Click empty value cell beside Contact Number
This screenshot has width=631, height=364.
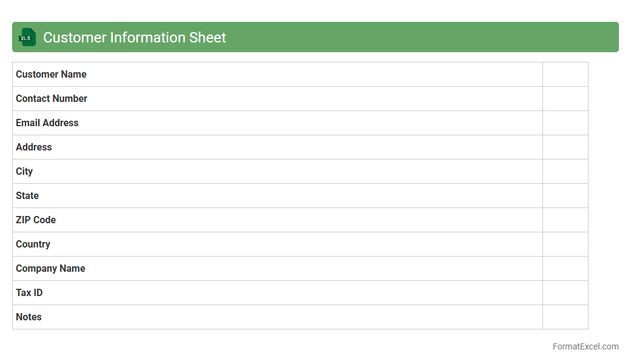[x=565, y=98]
